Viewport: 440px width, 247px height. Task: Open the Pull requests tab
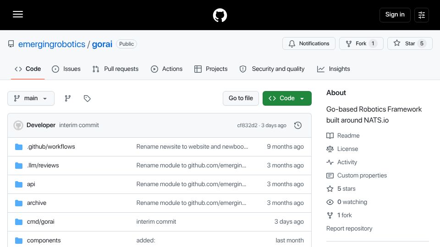(x=115, y=69)
